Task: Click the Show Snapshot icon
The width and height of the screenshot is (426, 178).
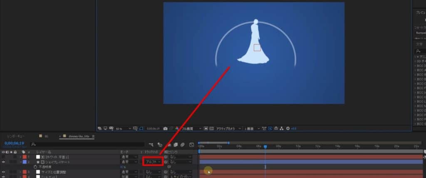Action: (172, 128)
